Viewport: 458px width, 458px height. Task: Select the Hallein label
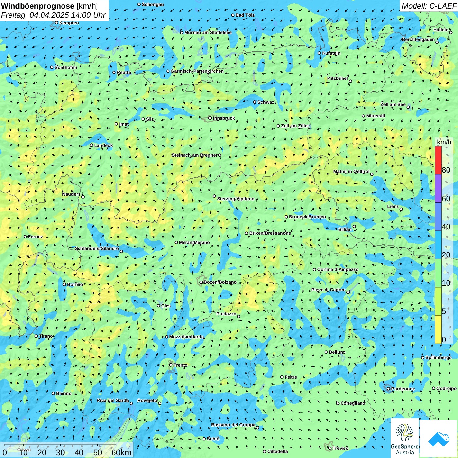coord(441,30)
